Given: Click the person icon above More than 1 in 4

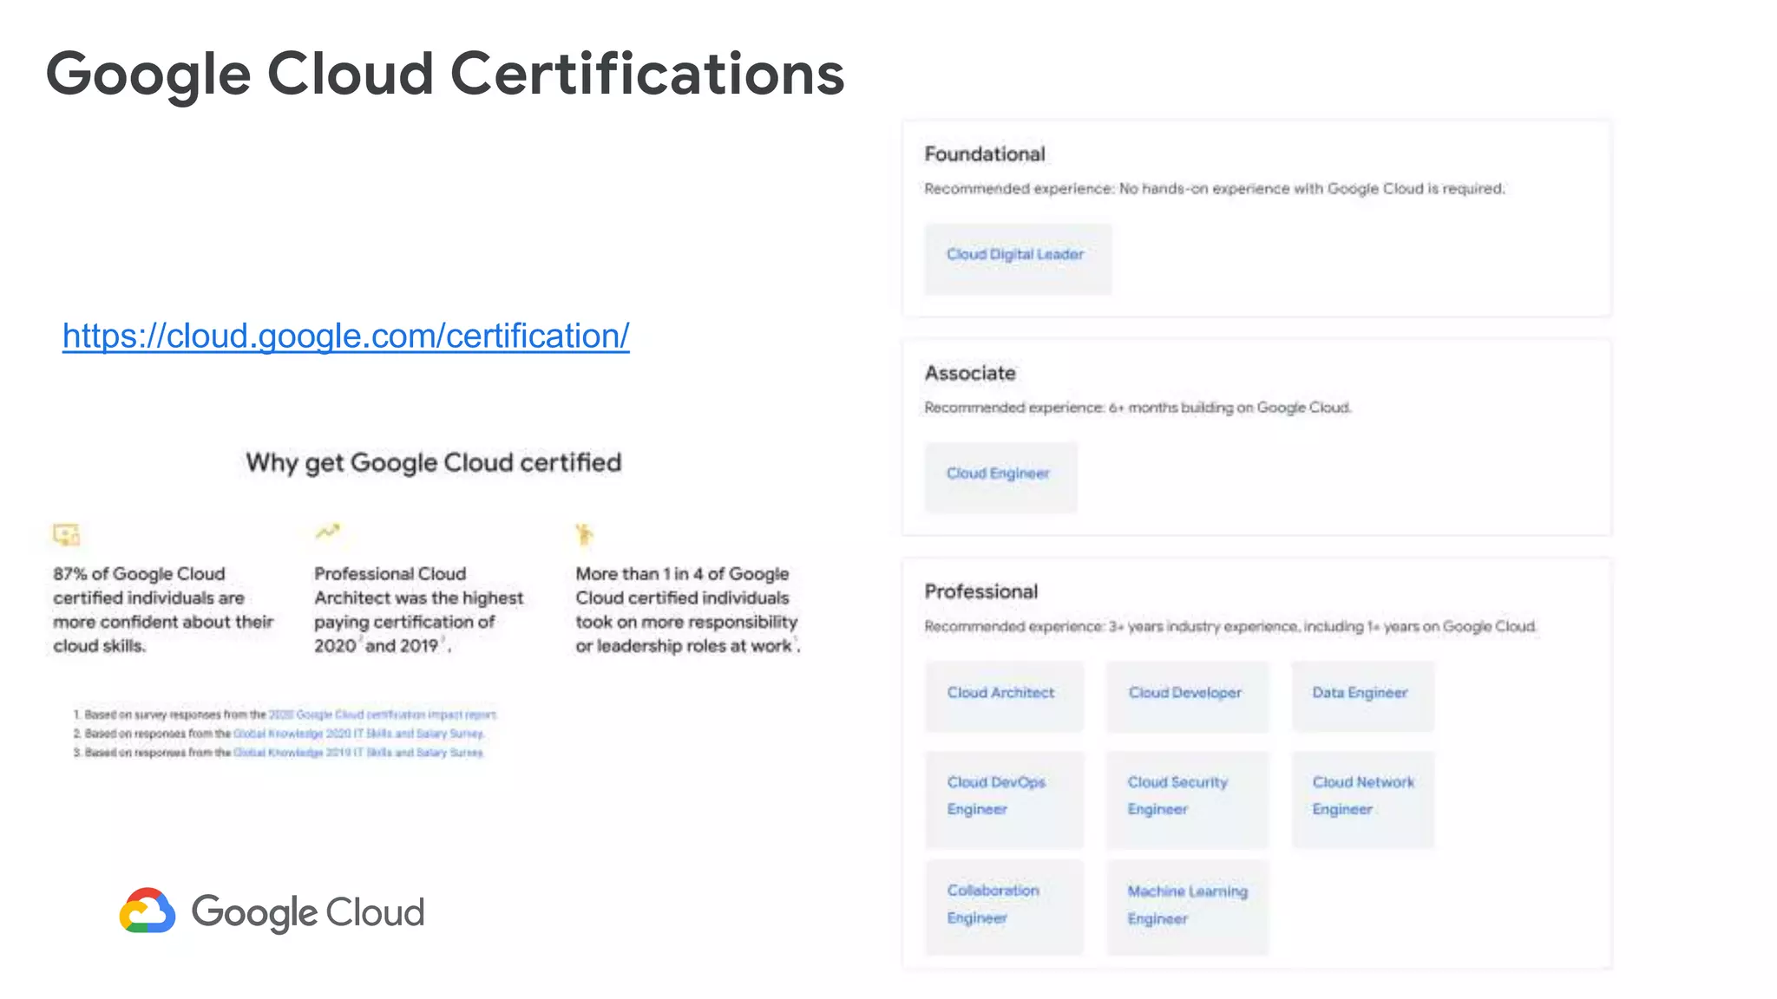Looking at the screenshot, I should pyautogui.click(x=585, y=534).
